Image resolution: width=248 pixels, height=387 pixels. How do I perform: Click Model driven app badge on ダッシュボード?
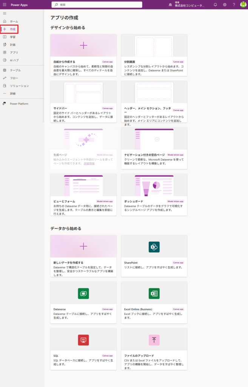(175, 201)
